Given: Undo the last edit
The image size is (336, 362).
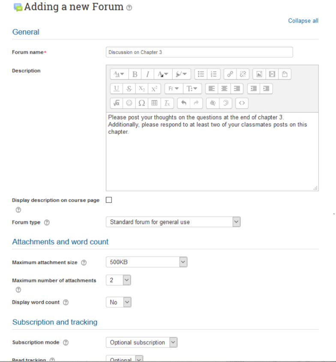Looking at the screenshot, I should point(183,103).
